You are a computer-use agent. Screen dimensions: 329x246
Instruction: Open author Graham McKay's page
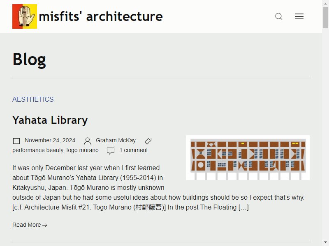[x=116, y=140]
